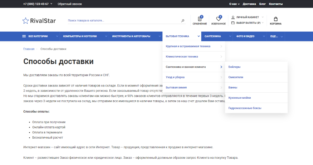Expand the Еще... menu chevron
The width and height of the screenshot is (313, 165).
tap(282, 37)
